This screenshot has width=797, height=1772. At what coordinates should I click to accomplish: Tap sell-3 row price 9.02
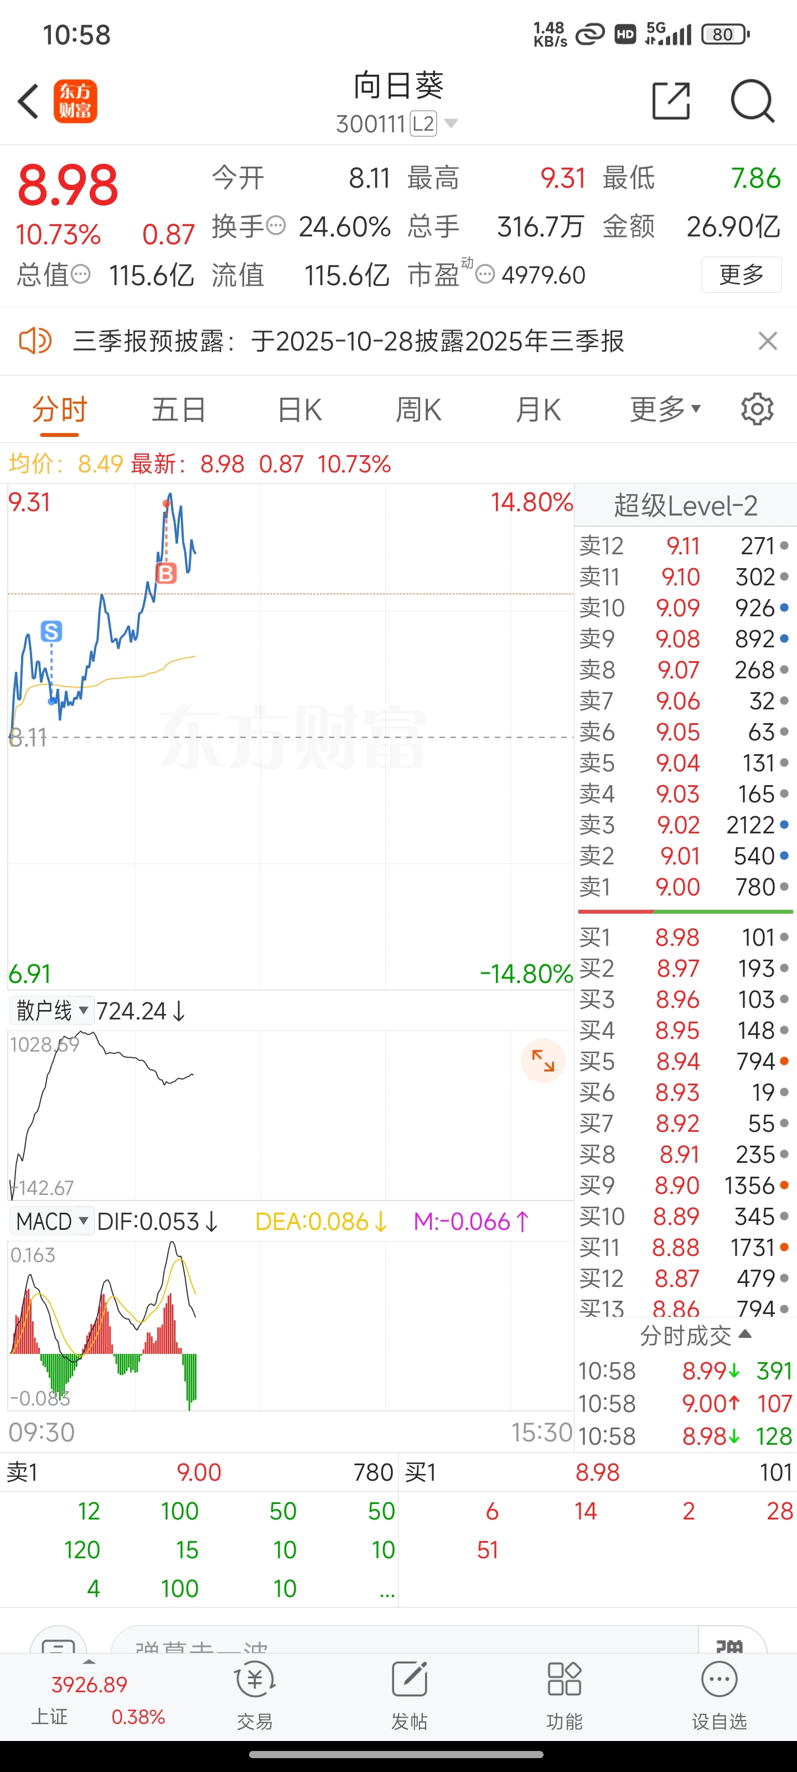(x=678, y=825)
